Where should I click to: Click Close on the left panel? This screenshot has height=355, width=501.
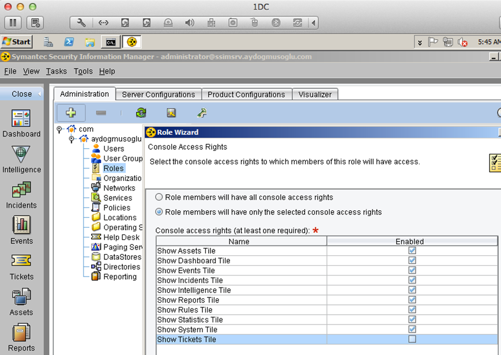[22, 94]
